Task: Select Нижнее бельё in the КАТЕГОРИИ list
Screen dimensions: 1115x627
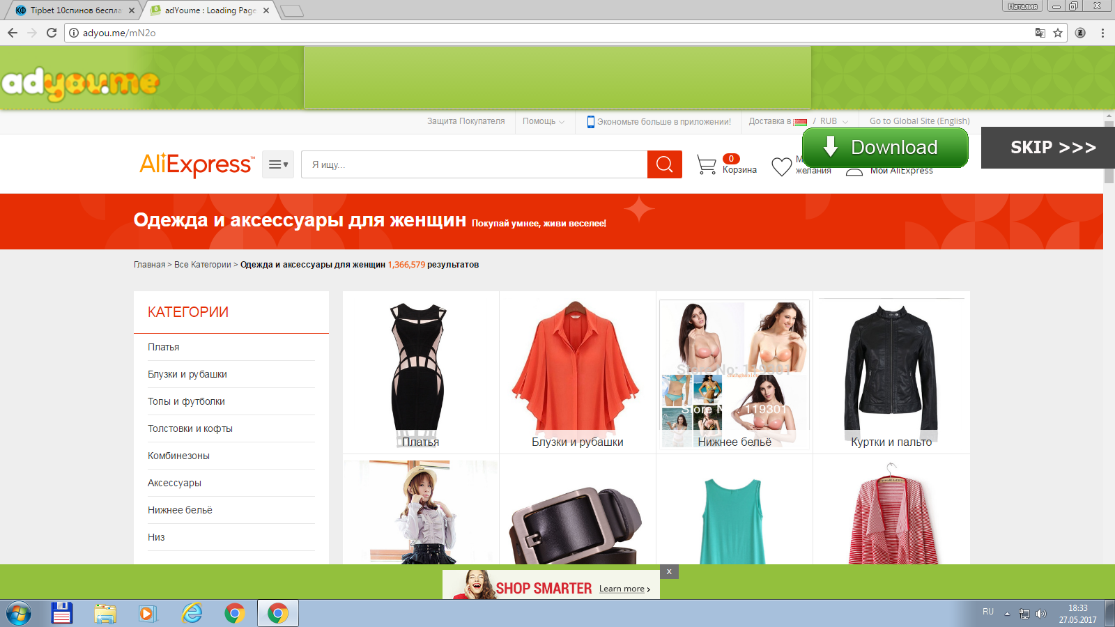Action: [180, 510]
